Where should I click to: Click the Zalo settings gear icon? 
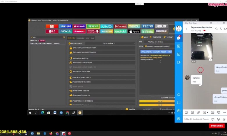coord(179,119)
